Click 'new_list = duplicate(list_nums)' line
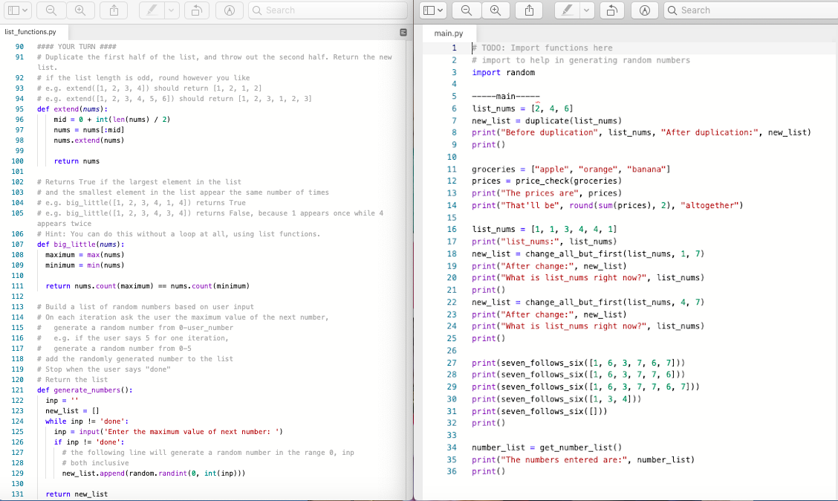Screen dimensions: 838x501 [547, 121]
